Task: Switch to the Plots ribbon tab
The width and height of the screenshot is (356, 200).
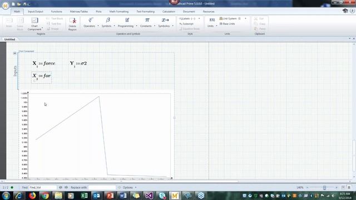Action: pyautogui.click(x=98, y=11)
